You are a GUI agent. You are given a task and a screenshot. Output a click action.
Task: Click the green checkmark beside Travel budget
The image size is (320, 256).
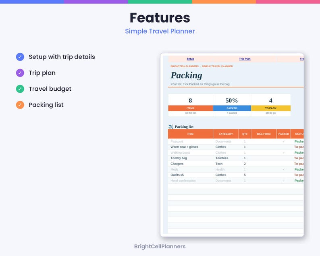[x=20, y=89]
